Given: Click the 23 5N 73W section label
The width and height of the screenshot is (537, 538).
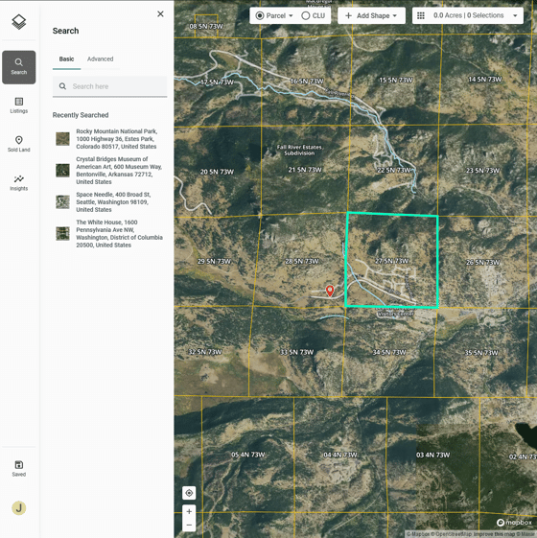Looking at the screenshot, I should click(482, 170).
